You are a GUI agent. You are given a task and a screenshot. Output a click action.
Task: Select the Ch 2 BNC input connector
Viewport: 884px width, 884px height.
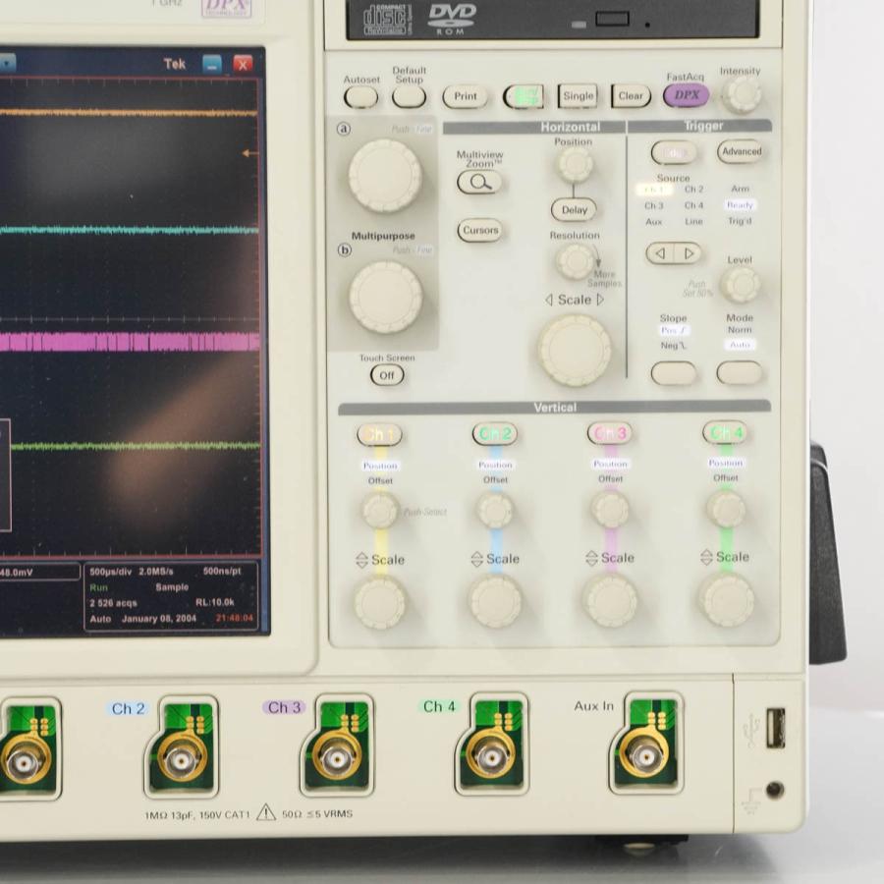tap(181, 760)
